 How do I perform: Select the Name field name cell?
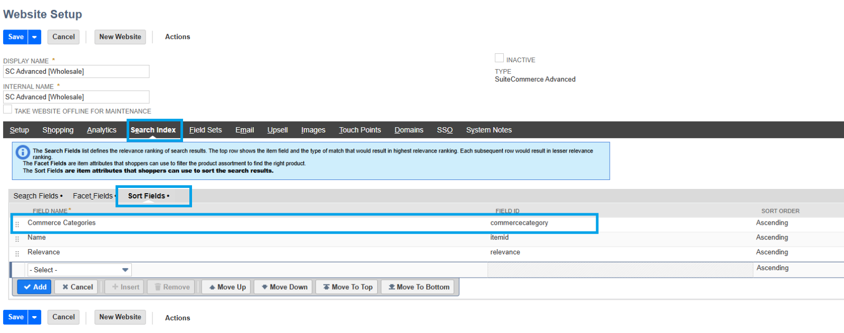pos(36,237)
